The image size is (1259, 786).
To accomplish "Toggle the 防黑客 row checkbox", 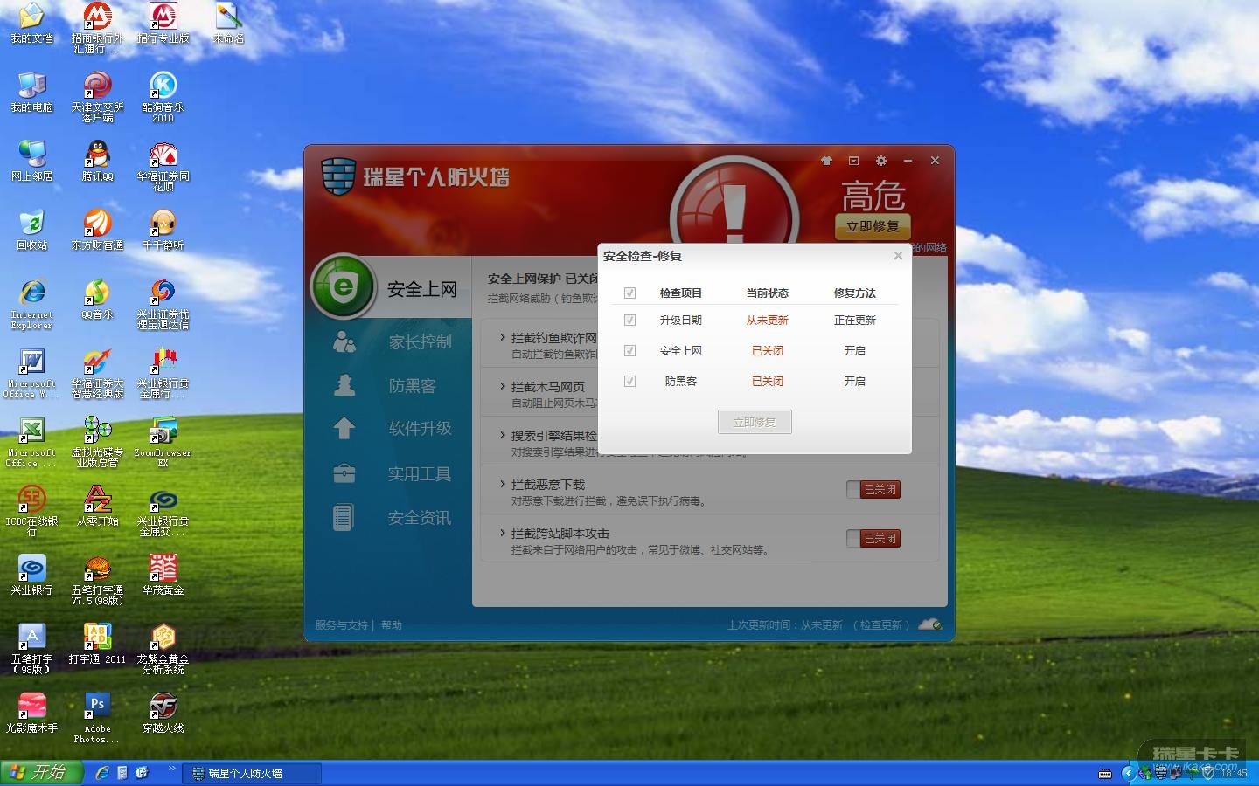I will click(x=629, y=382).
